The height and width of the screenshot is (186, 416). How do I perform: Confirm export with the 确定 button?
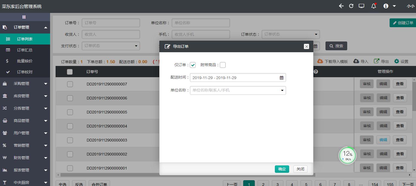tap(282, 169)
